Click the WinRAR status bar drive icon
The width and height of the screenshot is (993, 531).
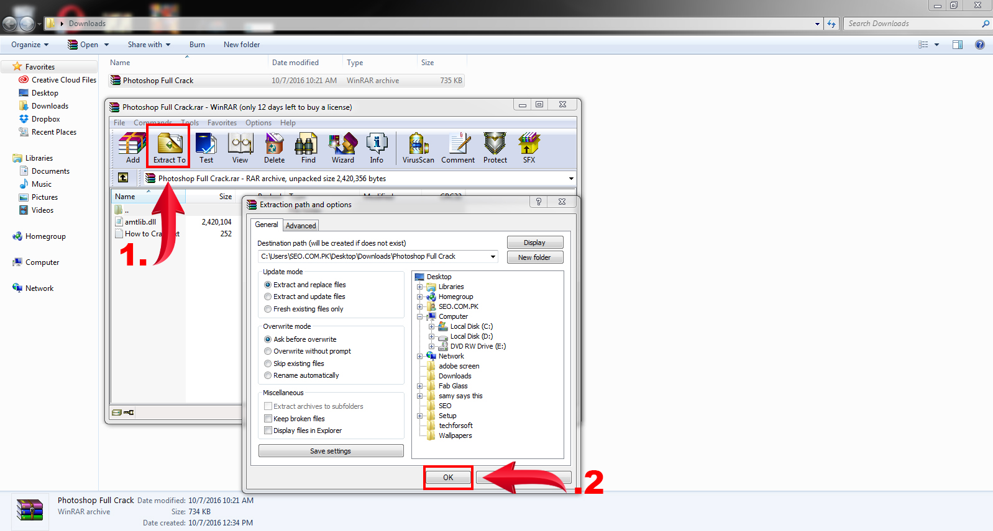117,413
